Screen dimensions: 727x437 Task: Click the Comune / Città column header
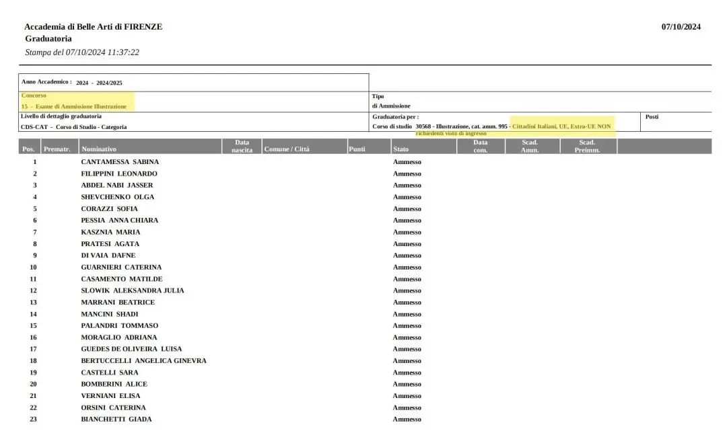coord(287,149)
